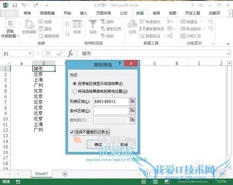This screenshot has width=233, height=185.
Task: Click in the list range input field
Action: click(x=111, y=101)
